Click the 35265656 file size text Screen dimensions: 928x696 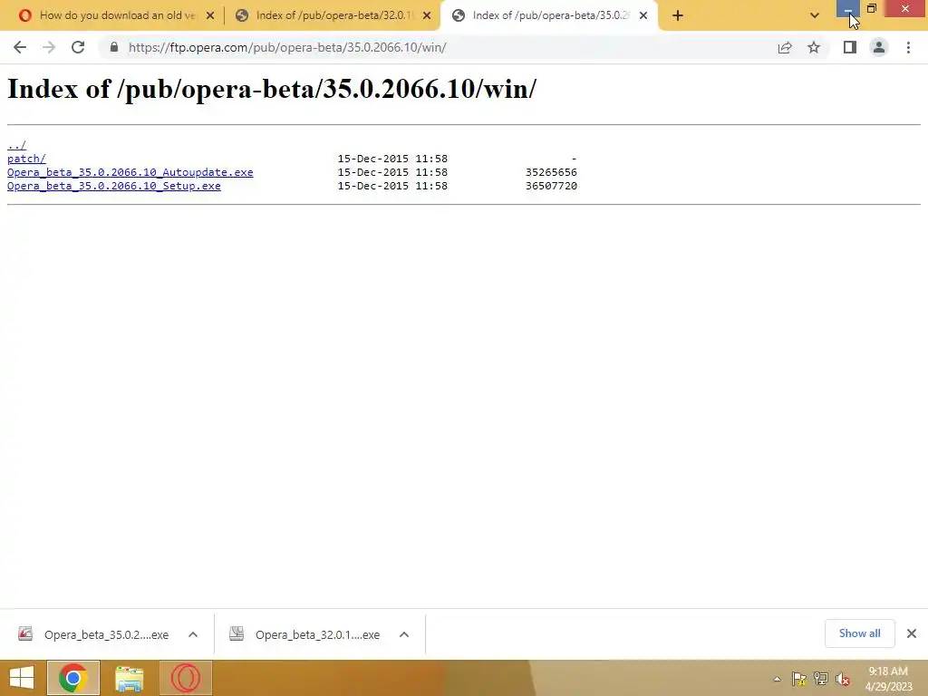pos(551,172)
